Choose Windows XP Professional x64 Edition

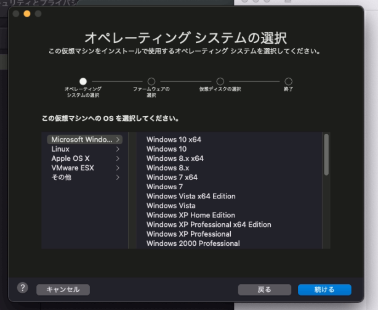pyautogui.click(x=209, y=224)
